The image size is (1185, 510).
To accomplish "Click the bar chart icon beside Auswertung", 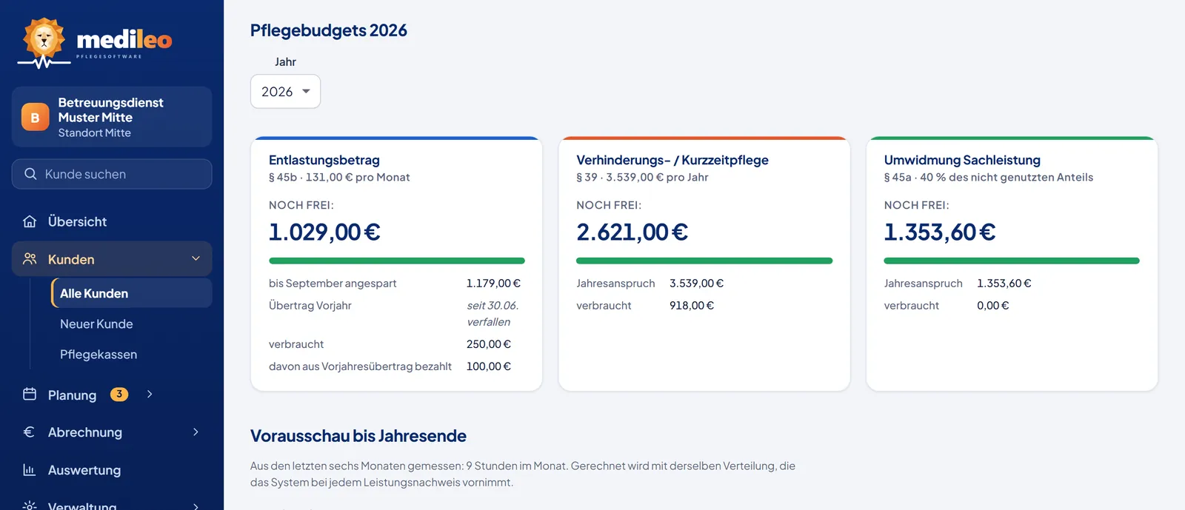I will pyautogui.click(x=30, y=469).
